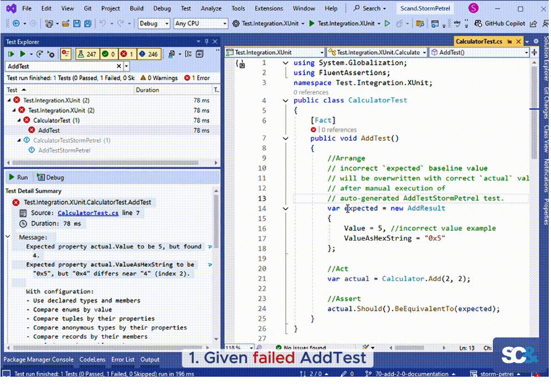Image resolution: width=551 pixels, height=390 pixels.
Task: Click the New Project icon
Action: tap(49, 24)
